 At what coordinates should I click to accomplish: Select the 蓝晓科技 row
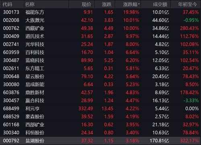click(x=100, y=60)
